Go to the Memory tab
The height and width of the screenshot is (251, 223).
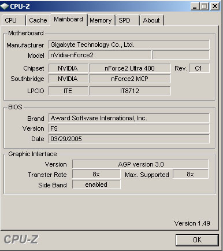point(101,20)
